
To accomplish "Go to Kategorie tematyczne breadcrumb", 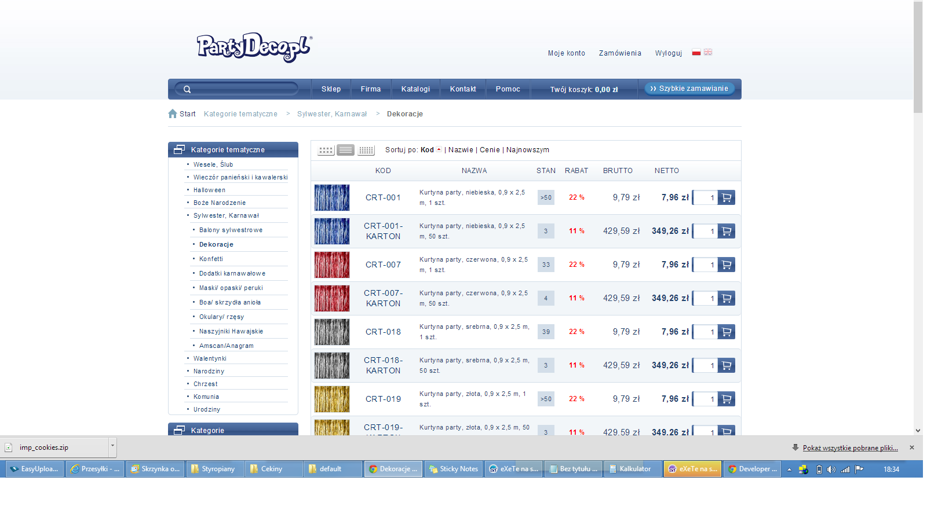I will 240,114.
